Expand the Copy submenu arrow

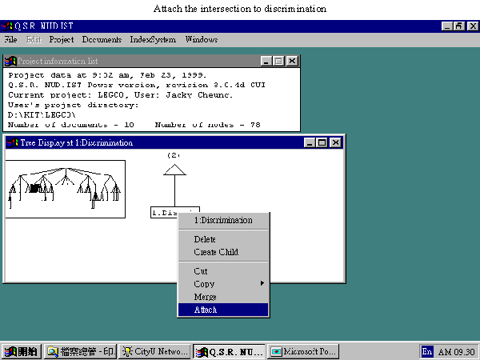[x=262, y=283]
